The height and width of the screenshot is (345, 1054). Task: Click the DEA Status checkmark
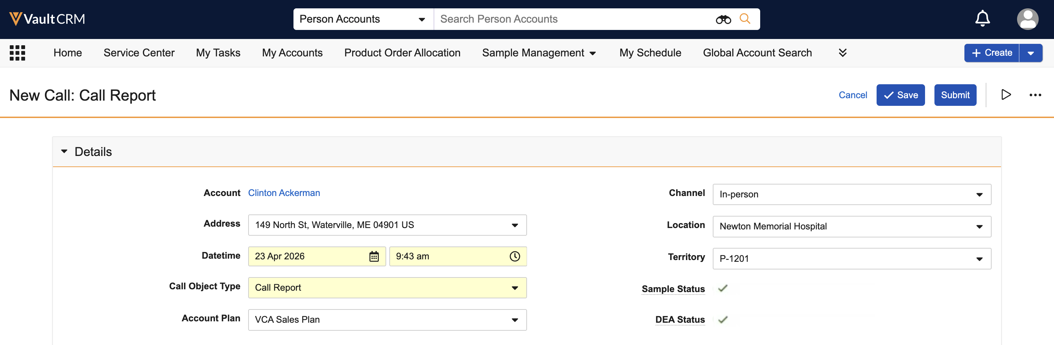[723, 319]
